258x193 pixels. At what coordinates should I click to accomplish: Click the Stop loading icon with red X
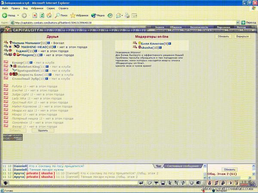tap(35, 15)
